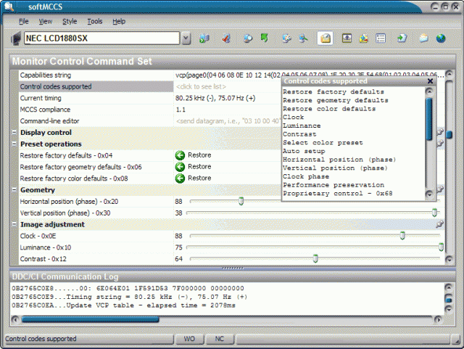Click the Vertical position slider handle

pyautogui.click(x=434, y=213)
